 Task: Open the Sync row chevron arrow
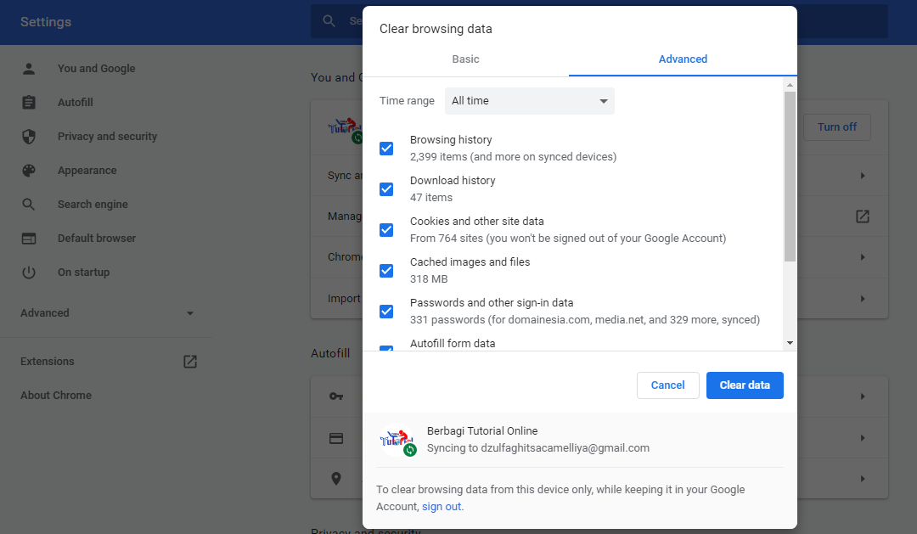point(863,176)
